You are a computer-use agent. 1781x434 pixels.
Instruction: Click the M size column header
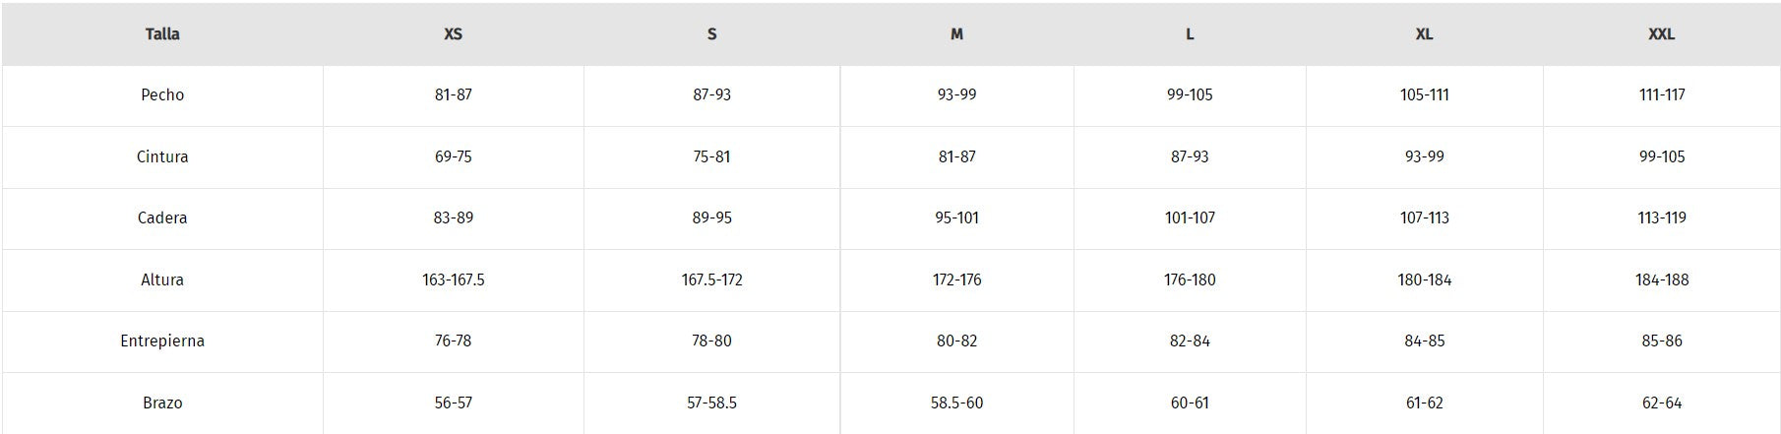coord(956,34)
